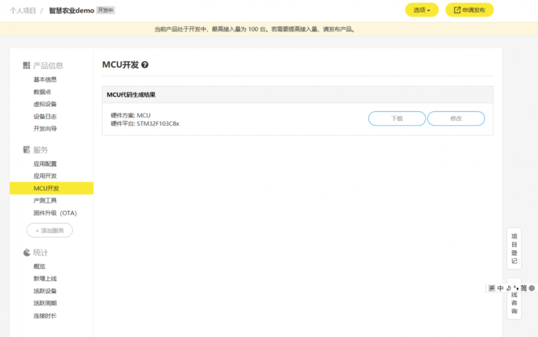
Task: Click the 拼 input method mode icon
Action: [x=492, y=288]
